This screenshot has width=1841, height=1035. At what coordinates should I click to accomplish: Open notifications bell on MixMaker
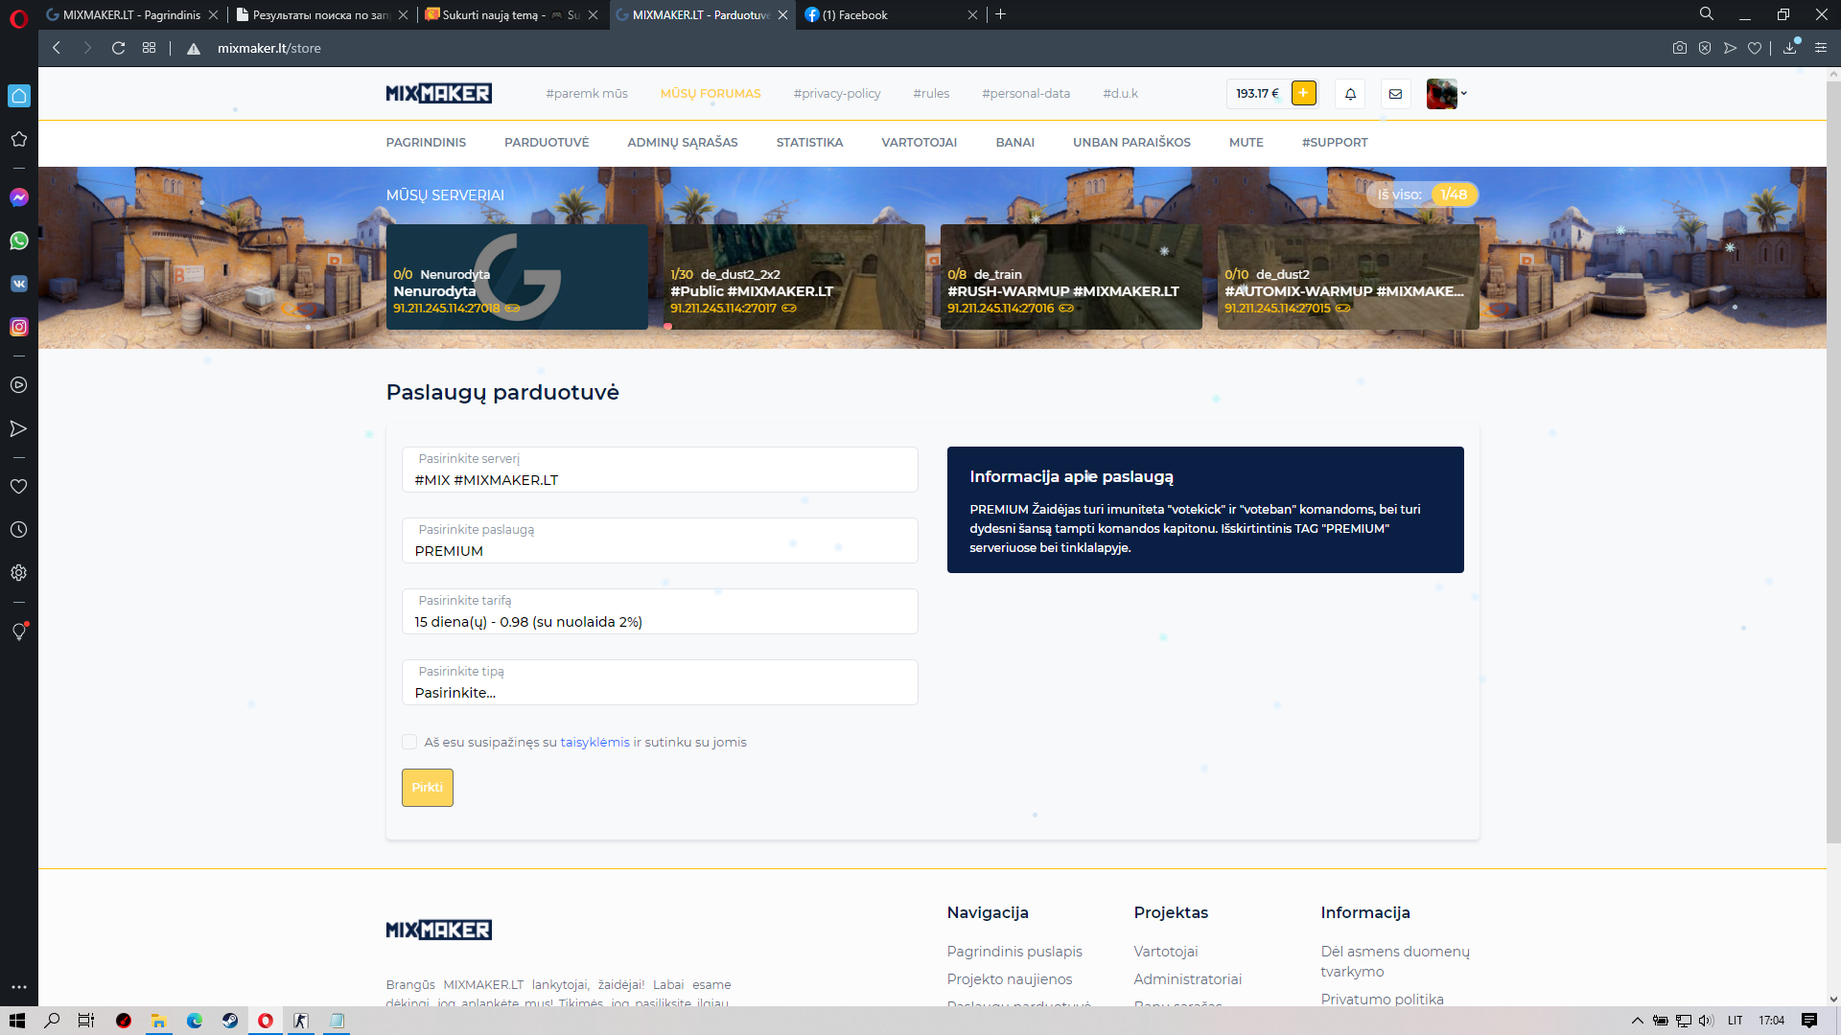point(1350,94)
